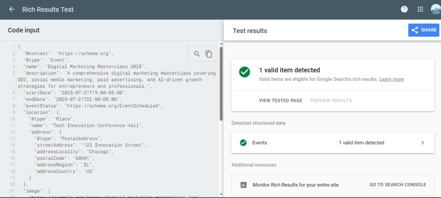Click GO TO SEARCH CONSOLE

[398, 185]
